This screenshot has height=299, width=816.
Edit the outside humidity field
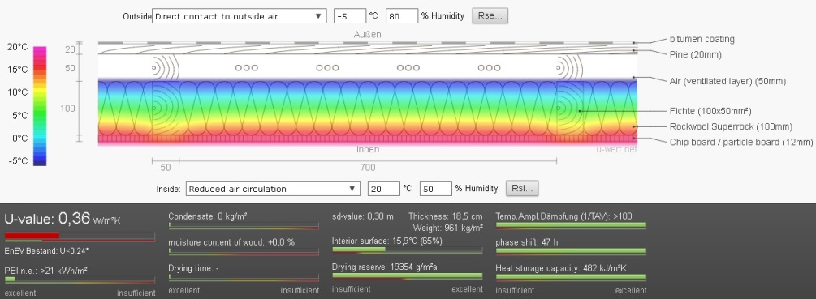pyautogui.click(x=402, y=16)
